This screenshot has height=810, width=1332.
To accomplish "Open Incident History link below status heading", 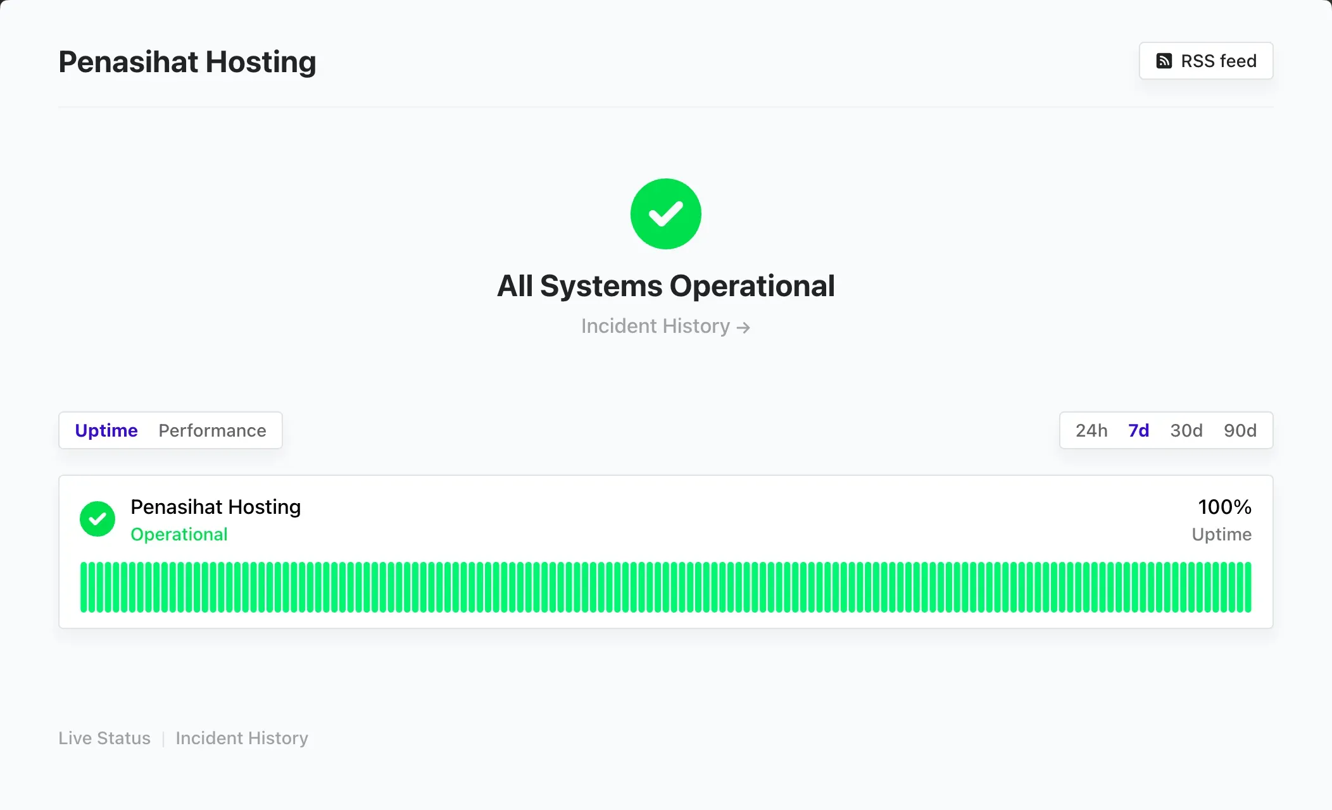I will pos(656,326).
